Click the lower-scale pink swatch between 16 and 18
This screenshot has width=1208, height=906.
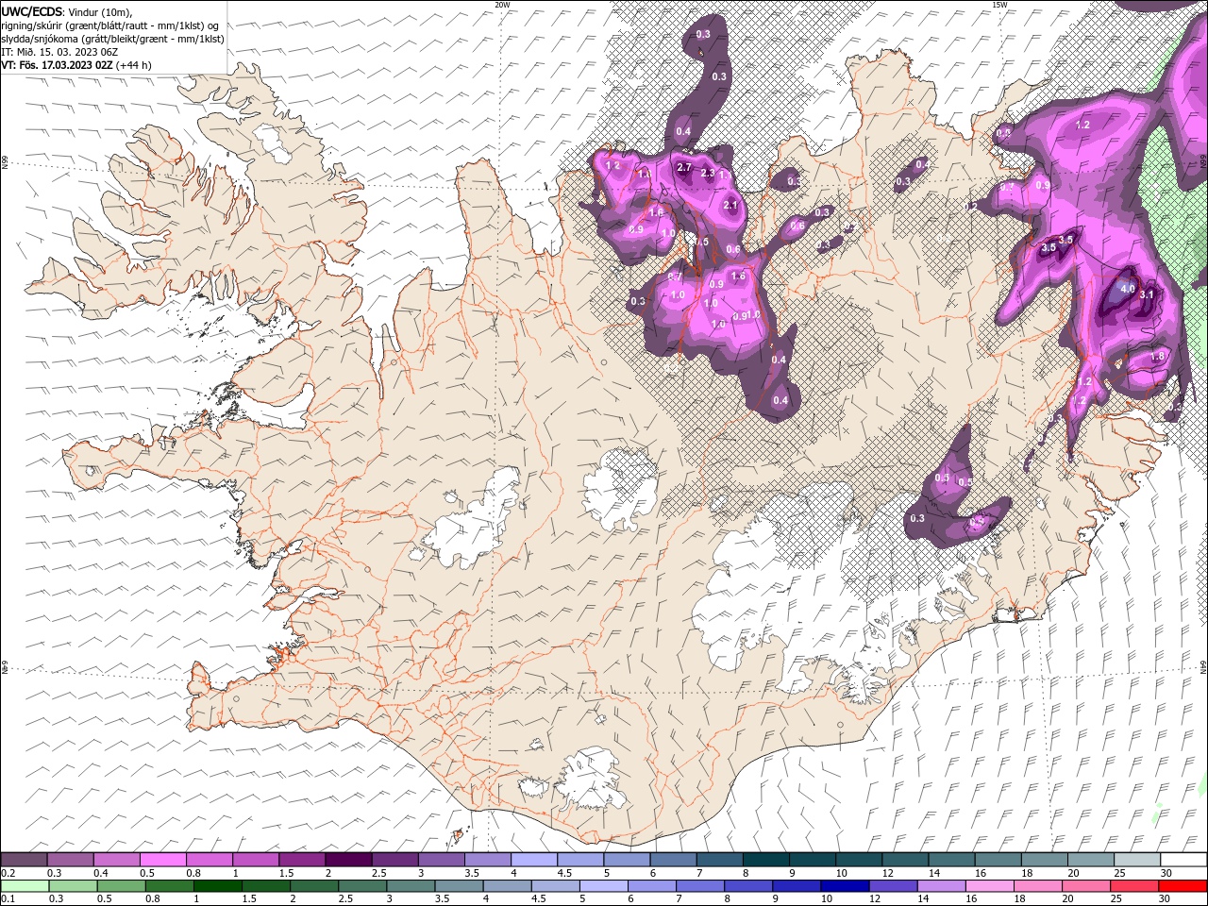988,886
